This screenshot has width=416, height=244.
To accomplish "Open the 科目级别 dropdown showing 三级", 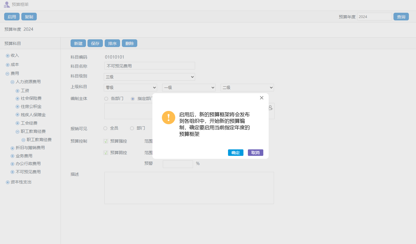I will pyautogui.click(x=149, y=77).
